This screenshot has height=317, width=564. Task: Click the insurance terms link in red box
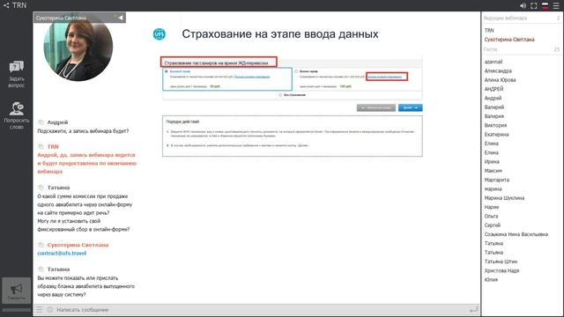(385, 77)
